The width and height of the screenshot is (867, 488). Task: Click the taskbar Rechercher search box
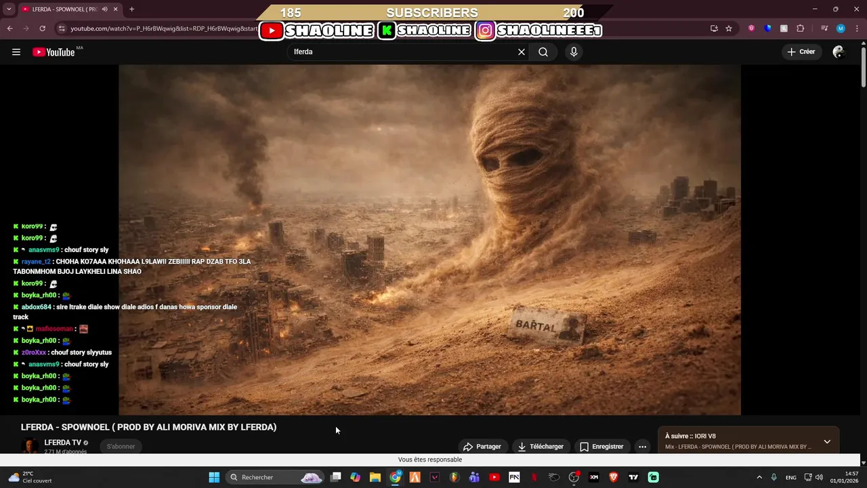pos(274,477)
